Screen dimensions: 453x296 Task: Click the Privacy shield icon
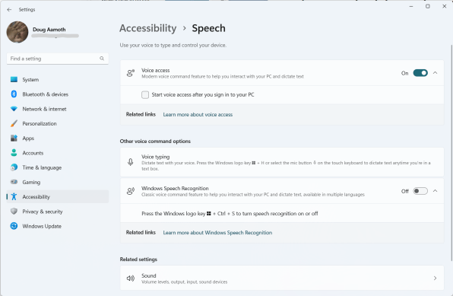[x=14, y=212]
